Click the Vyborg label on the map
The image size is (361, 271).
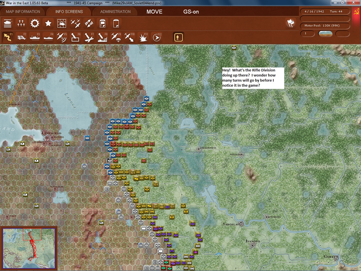tap(14, 104)
